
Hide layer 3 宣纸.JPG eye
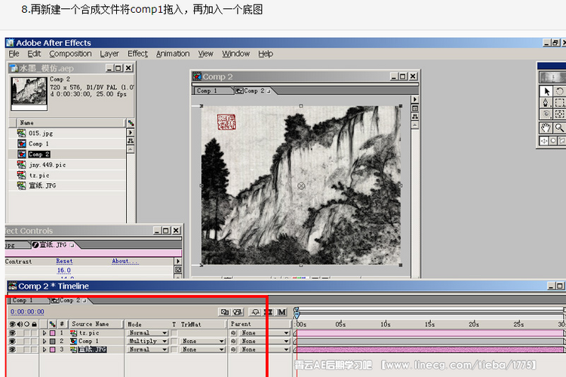coord(12,349)
